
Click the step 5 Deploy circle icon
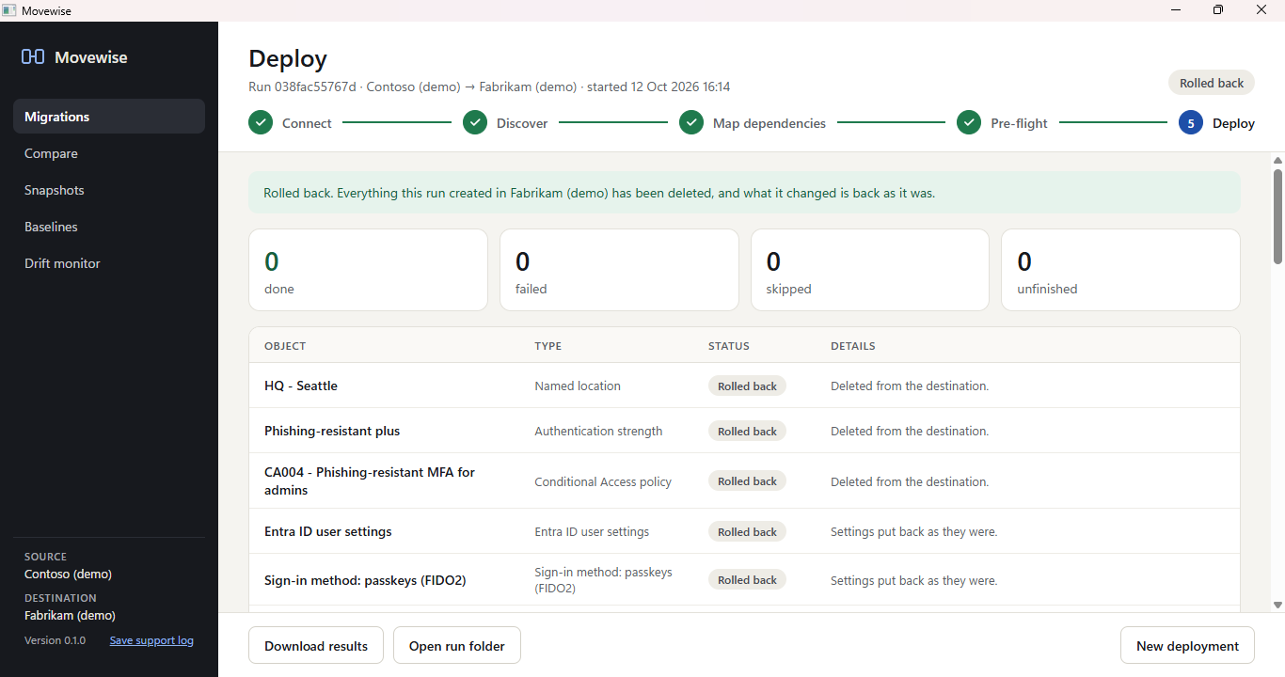click(x=1191, y=123)
